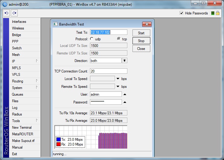
Task: Click the blue Tx legend swatch
Action: [59, 139]
